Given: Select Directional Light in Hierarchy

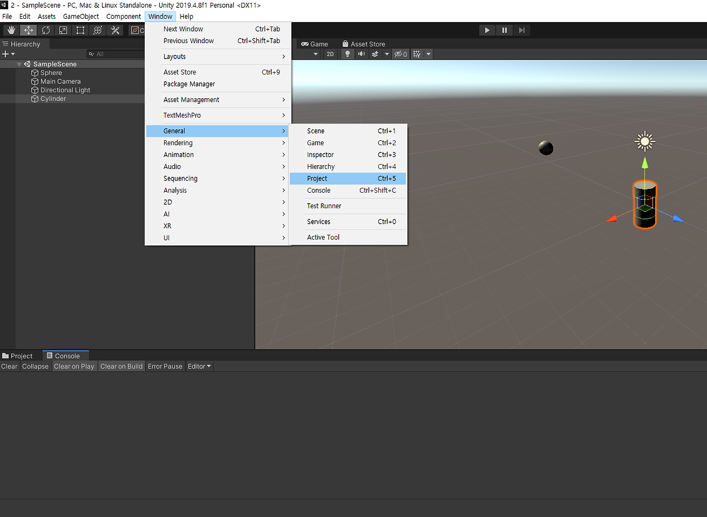Looking at the screenshot, I should coord(65,90).
